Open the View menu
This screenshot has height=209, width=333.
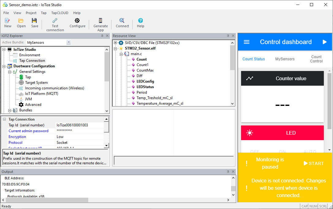(x=17, y=13)
